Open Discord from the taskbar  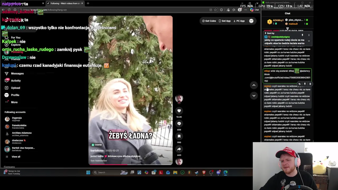point(218,172)
